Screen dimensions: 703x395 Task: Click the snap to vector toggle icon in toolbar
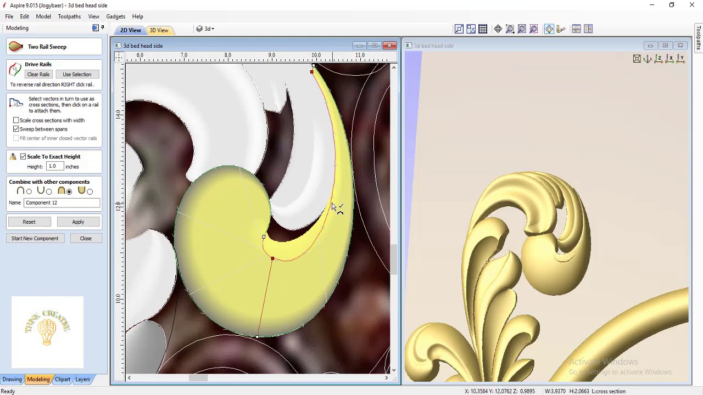(x=459, y=29)
